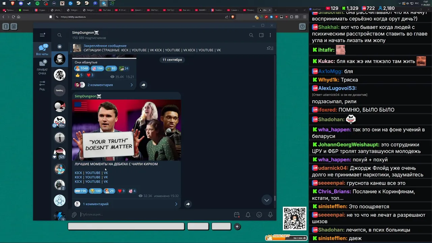The width and height of the screenshot is (432, 243).
Task: Open the pinned messages list icon
Action: coord(270,48)
